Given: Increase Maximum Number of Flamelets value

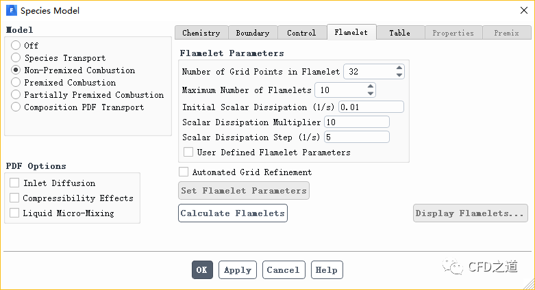Looking at the screenshot, I should point(371,86).
